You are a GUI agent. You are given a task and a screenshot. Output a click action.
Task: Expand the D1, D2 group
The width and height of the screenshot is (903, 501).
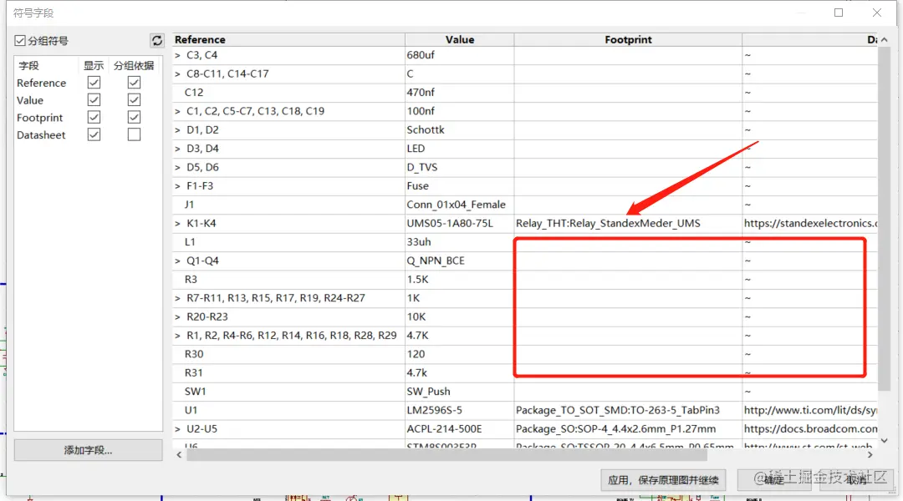177,130
